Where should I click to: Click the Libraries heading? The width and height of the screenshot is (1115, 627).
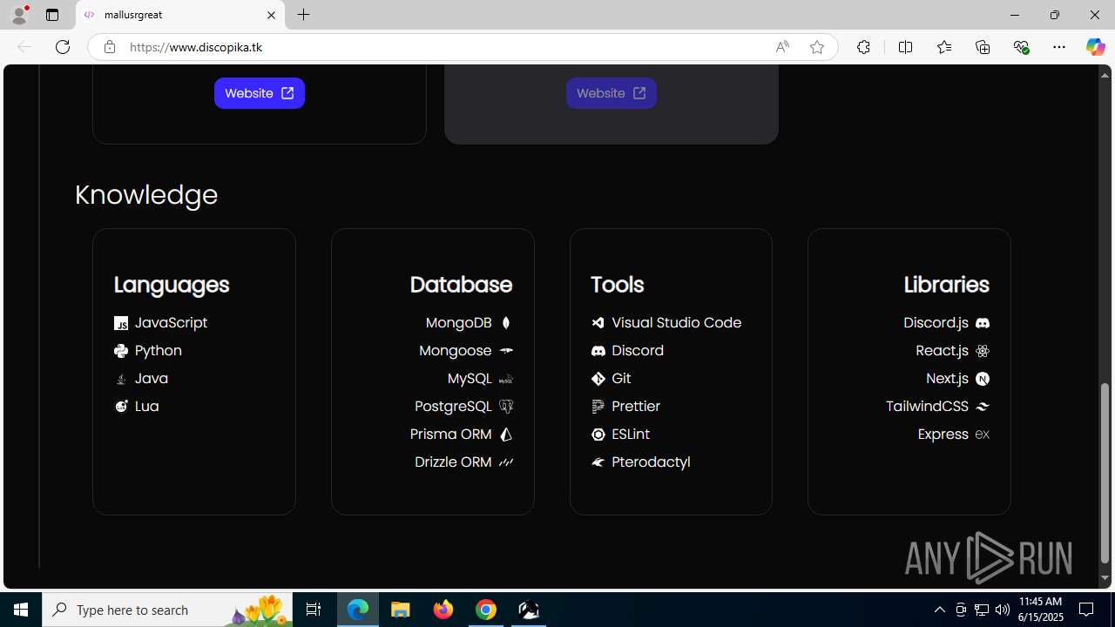click(x=946, y=285)
